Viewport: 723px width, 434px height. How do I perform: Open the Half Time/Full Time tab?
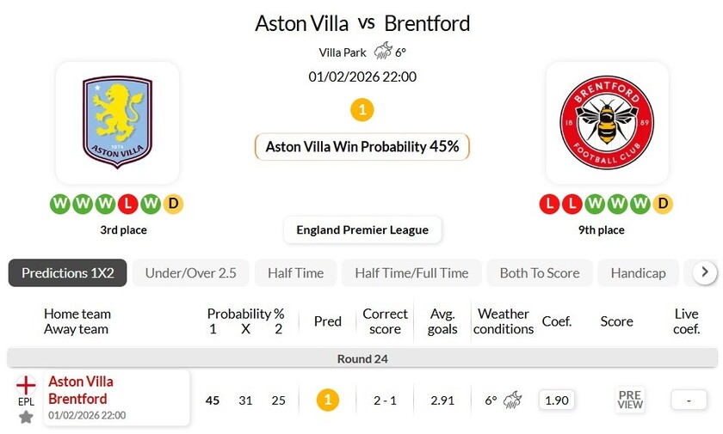pos(411,273)
